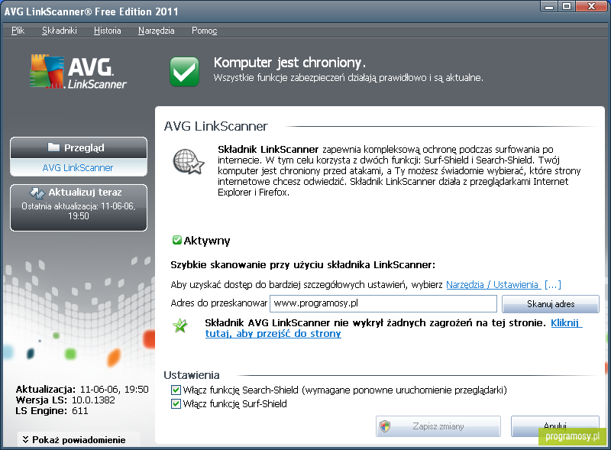Select the Przegląd sidebar button
Viewport: 611px width, 450px height.
click(79, 147)
